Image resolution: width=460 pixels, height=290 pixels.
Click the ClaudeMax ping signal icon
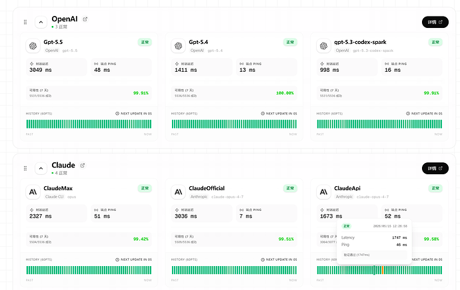[x=96, y=210]
